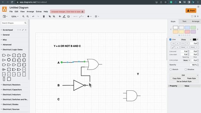This screenshot has width=201, height=113.
Task: Open the insert plus dropdown
Action: pos(89,16)
